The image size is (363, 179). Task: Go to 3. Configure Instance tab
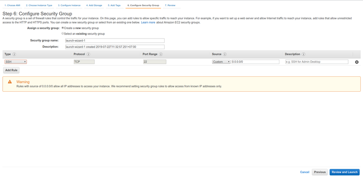click(x=69, y=5)
